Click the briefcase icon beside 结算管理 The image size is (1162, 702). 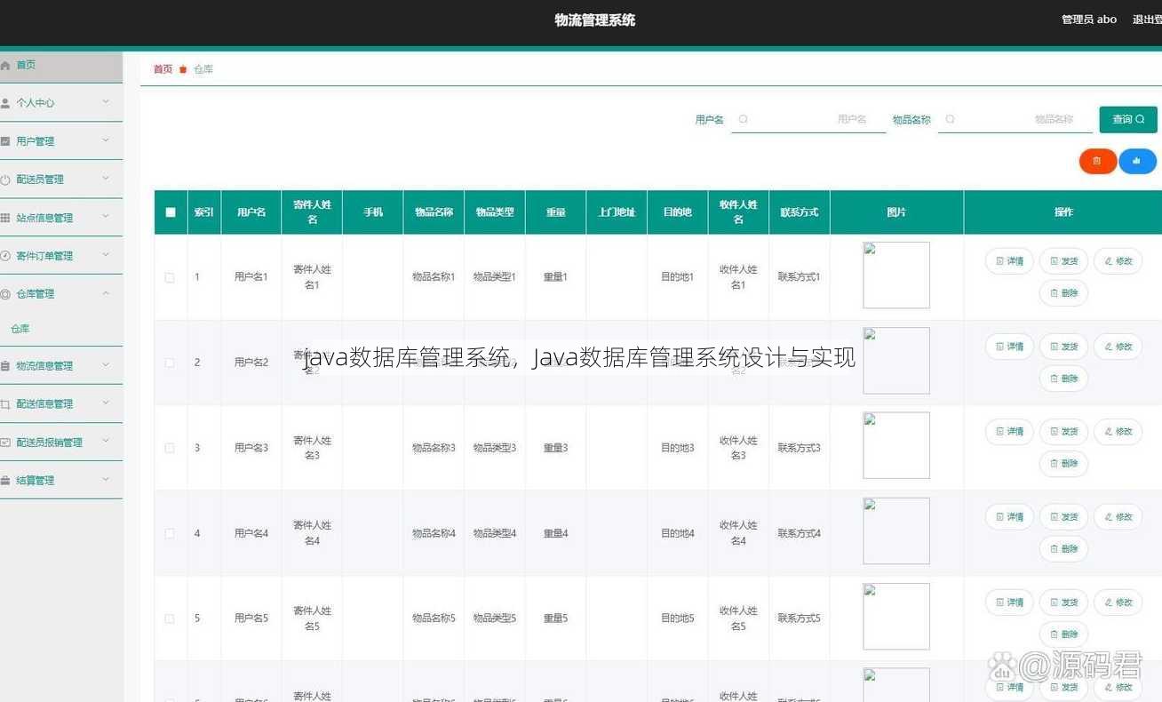(x=5, y=481)
